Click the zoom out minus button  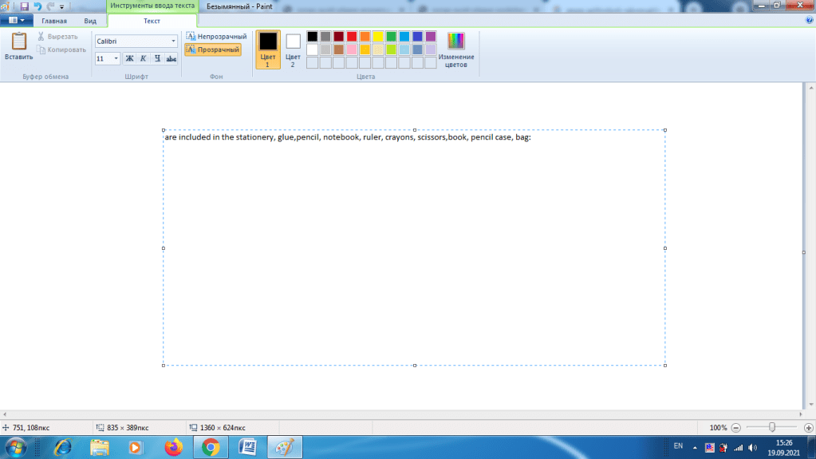(x=736, y=428)
